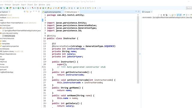Navigate Back with the yellow arrow icon
Image resolution: width=192 pixels, height=108 pixels.
click(x=93, y=8)
